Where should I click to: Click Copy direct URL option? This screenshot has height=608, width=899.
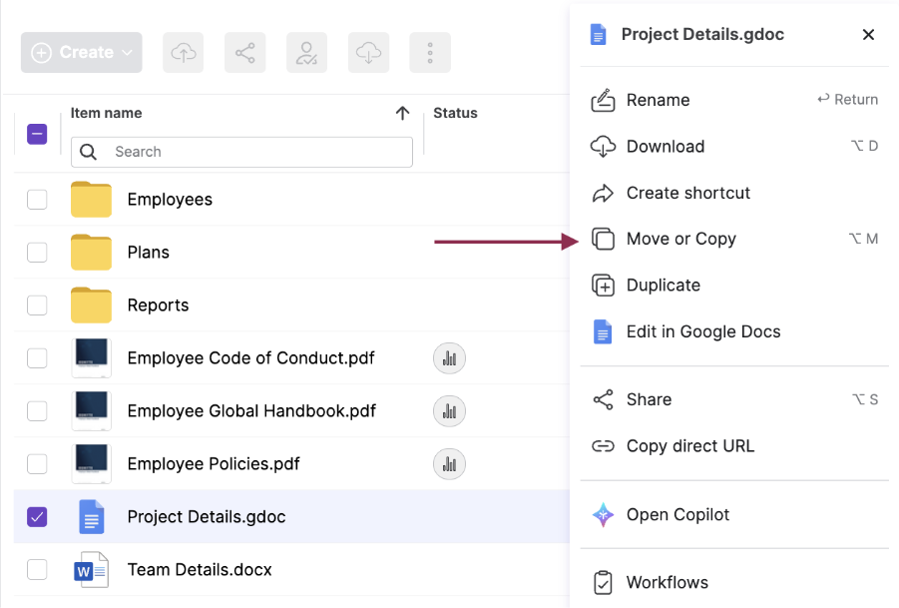[689, 446]
